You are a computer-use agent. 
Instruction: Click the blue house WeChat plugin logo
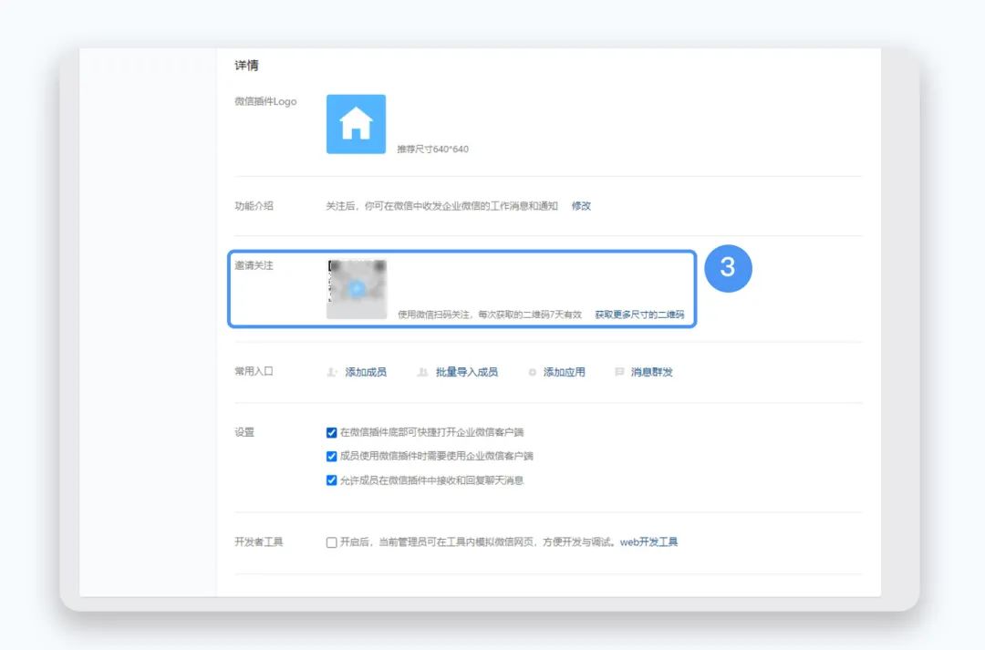[x=356, y=124]
